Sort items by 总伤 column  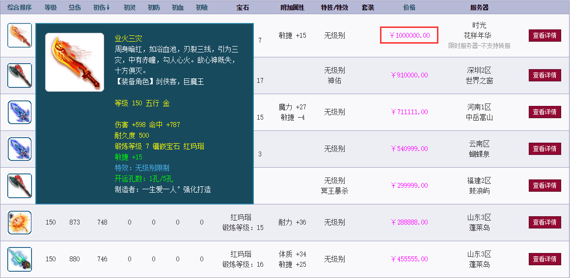(75, 7)
